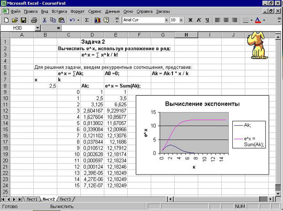Open a file with the Open folder icon
283x211 pixels.
tap(15, 20)
